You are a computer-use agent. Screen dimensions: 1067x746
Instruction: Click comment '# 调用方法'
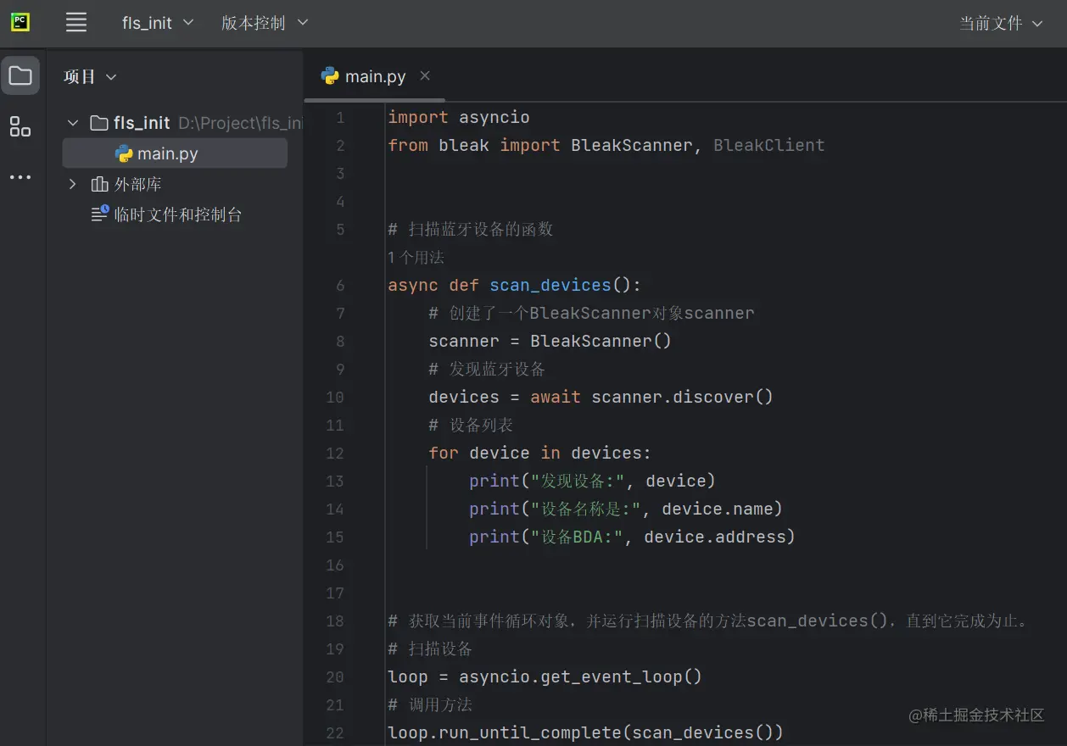430,704
